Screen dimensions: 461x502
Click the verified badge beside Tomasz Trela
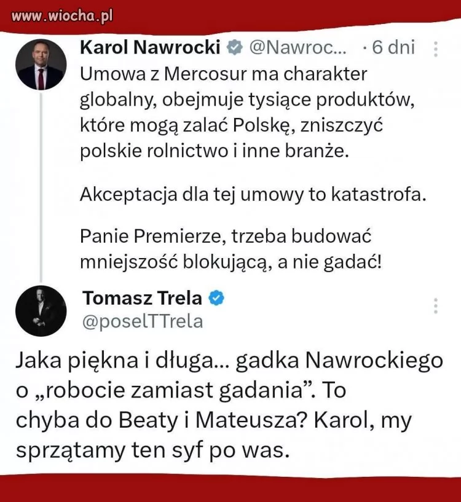click(216, 298)
